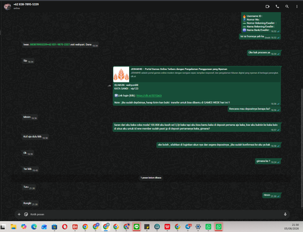The height and width of the screenshot is (232, 303).
Task: Switch to the highlighted WhatsApp taskbar icon
Action: pos(219,227)
